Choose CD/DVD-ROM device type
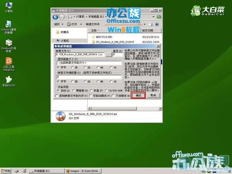 114,90
